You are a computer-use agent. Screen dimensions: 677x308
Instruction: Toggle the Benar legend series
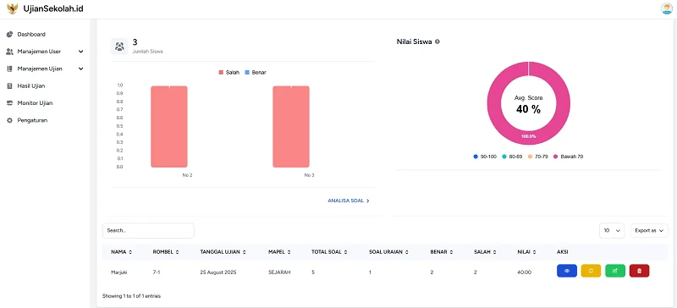[256, 73]
